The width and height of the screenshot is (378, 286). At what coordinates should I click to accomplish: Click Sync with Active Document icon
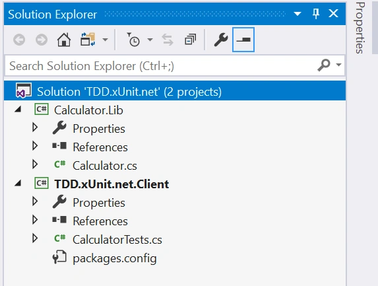[88, 40]
